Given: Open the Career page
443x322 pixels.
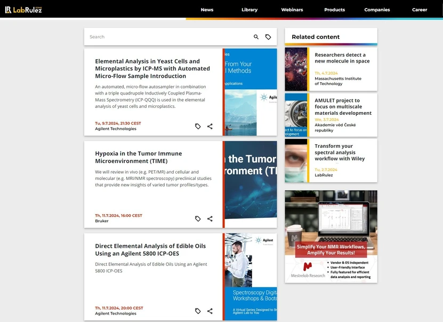Looking at the screenshot, I should (420, 10).
